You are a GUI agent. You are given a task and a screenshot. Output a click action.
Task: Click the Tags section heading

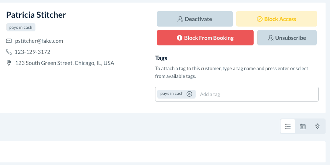tap(161, 58)
